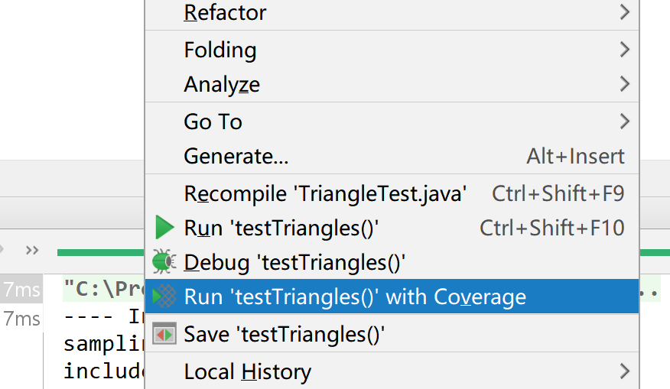Click the Save configuration icon

(x=164, y=334)
